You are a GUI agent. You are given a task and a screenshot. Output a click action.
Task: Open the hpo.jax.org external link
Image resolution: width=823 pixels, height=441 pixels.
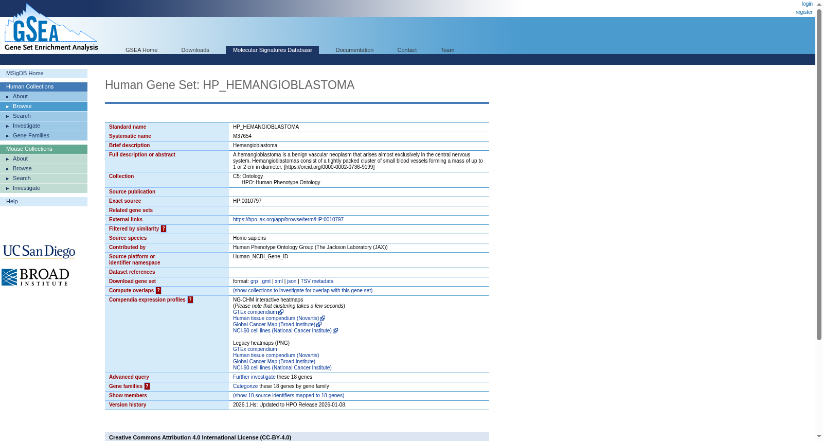pyautogui.click(x=288, y=220)
